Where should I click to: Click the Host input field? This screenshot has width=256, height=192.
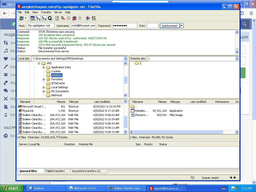[40, 26]
